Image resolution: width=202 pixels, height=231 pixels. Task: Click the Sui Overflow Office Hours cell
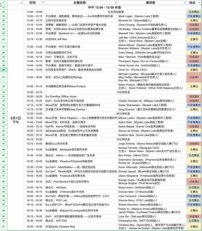point(81,97)
